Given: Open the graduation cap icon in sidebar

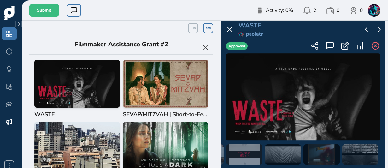Looking at the screenshot, I should 9,105.
